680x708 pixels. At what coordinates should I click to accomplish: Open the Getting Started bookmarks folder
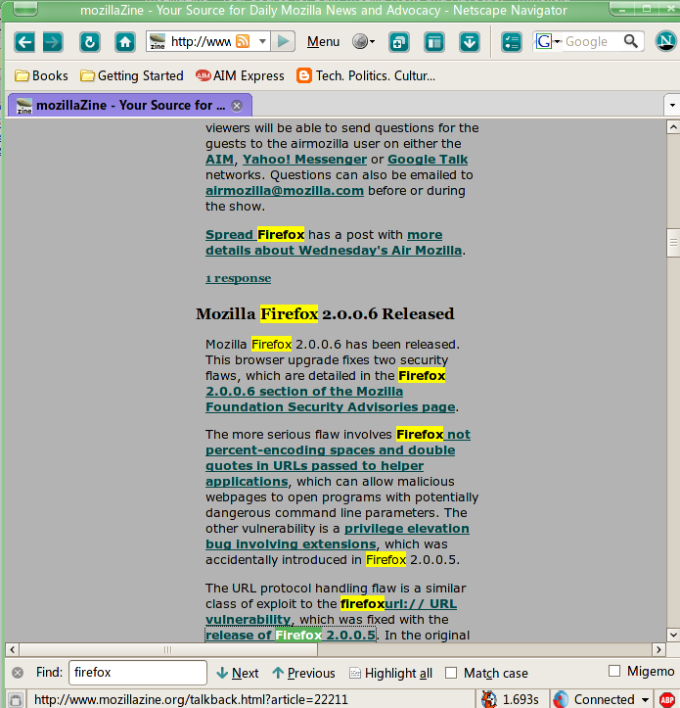click(132, 75)
